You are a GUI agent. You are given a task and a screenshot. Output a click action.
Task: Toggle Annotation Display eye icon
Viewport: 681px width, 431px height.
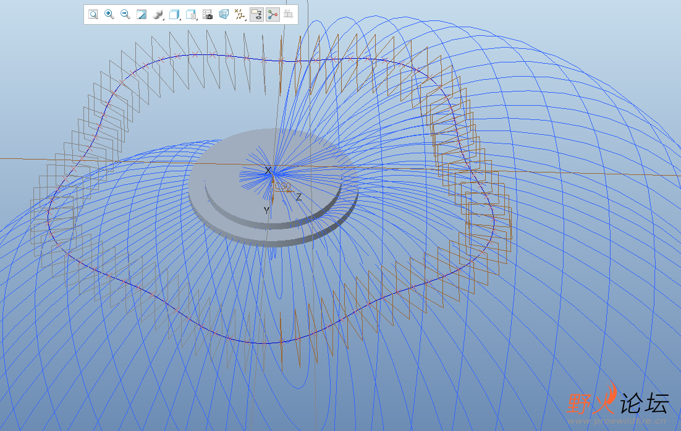[x=256, y=14]
